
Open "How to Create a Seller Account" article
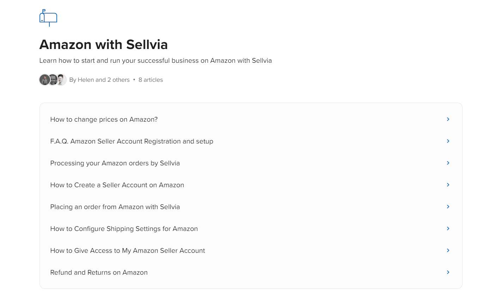pos(117,185)
